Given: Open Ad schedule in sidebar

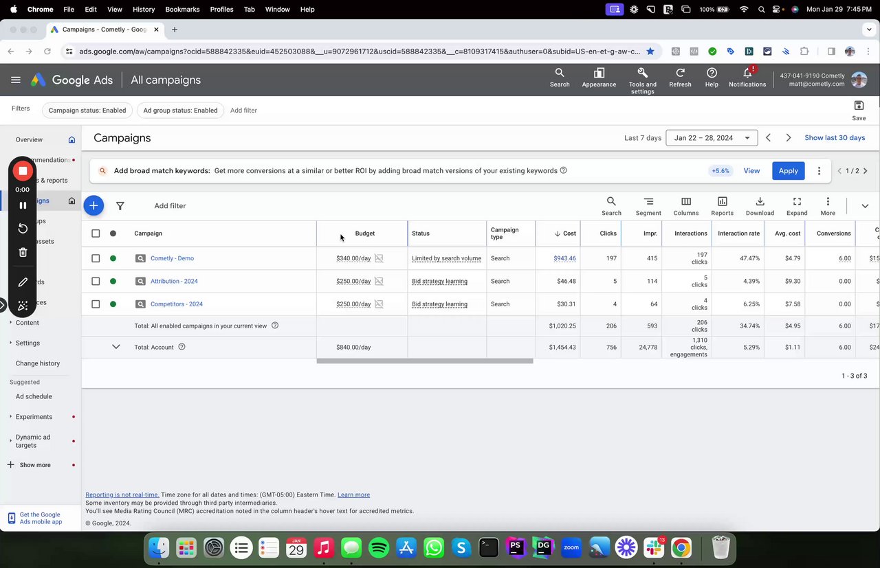Looking at the screenshot, I should (34, 396).
